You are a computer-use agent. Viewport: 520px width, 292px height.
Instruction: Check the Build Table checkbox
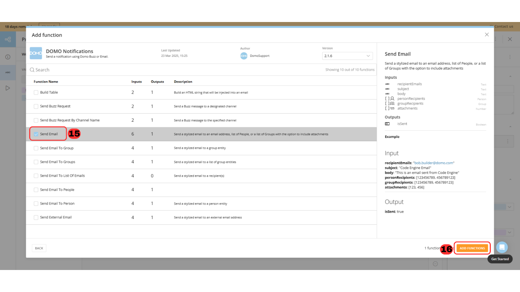[x=36, y=92]
